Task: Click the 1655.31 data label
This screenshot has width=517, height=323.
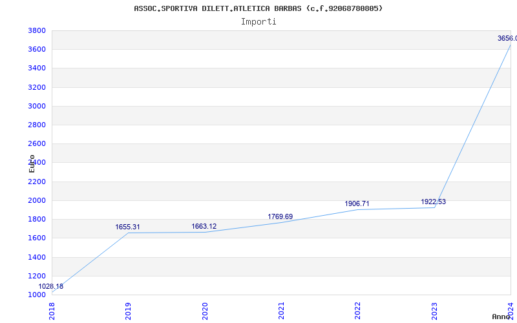Action: pyautogui.click(x=127, y=227)
